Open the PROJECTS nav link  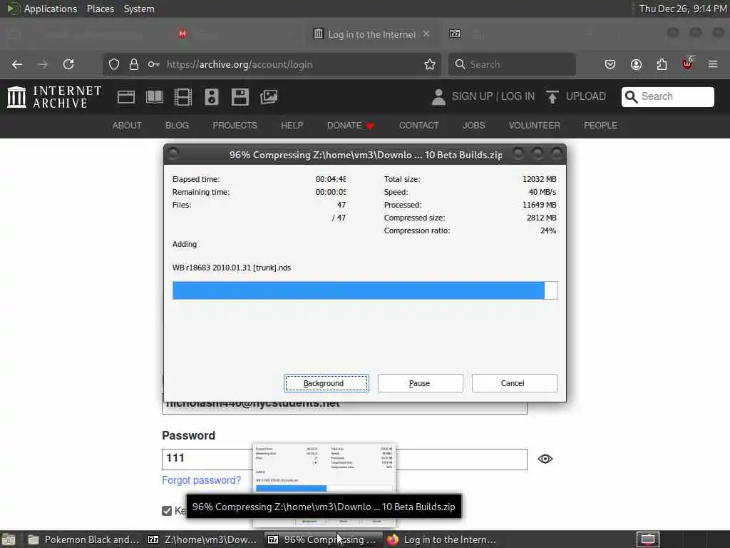[235, 126]
